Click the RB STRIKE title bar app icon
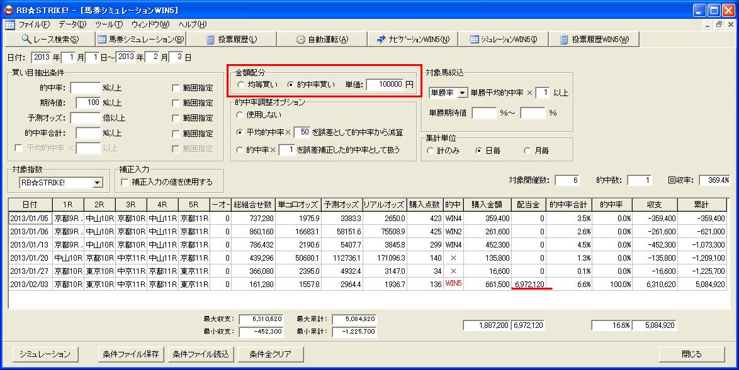This screenshot has height=370, width=739. point(8,10)
